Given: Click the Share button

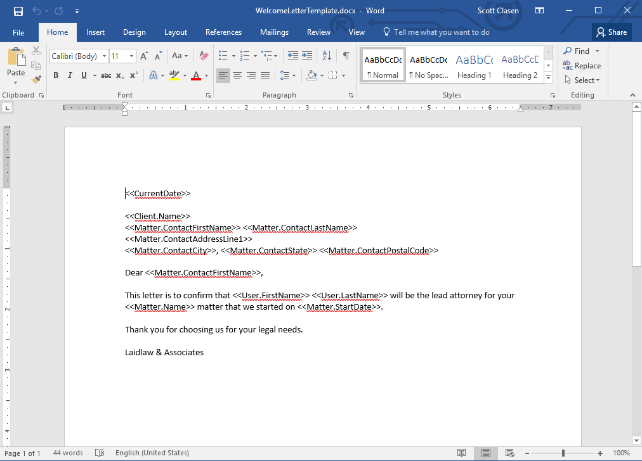Looking at the screenshot, I should click(612, 32).
